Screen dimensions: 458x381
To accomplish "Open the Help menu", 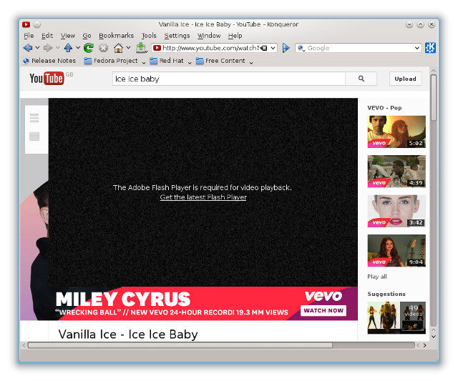I will tap(235, 36).
